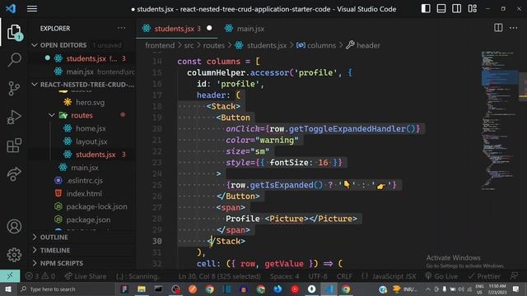Click the src breadcrumb
The width and height of the screenshot is (527, 296).
tap(189, 45)
